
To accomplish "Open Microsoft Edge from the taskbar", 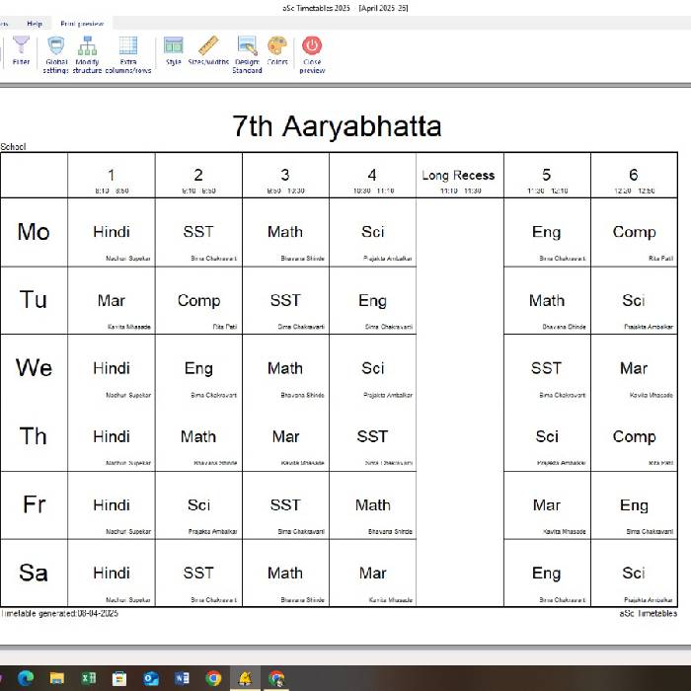I will (26, 678).
